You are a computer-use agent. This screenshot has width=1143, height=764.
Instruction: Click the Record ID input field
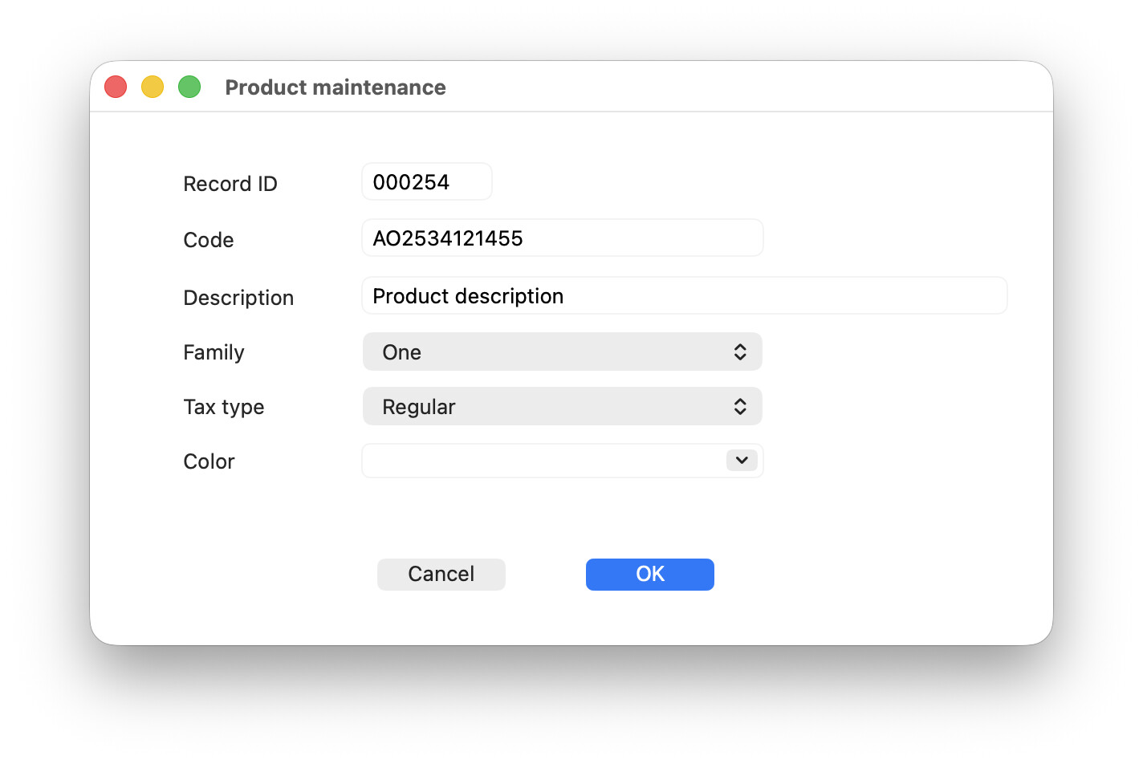[x=426, y=182]
